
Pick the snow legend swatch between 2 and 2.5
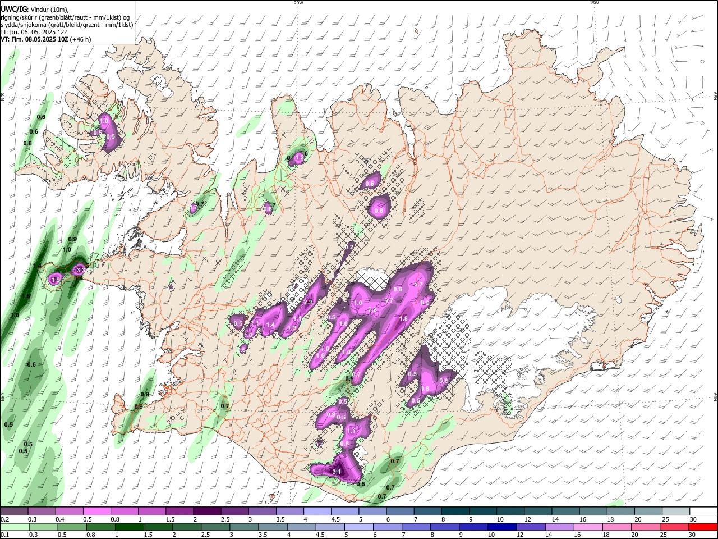pyautogui.click(x=207, y=511)
